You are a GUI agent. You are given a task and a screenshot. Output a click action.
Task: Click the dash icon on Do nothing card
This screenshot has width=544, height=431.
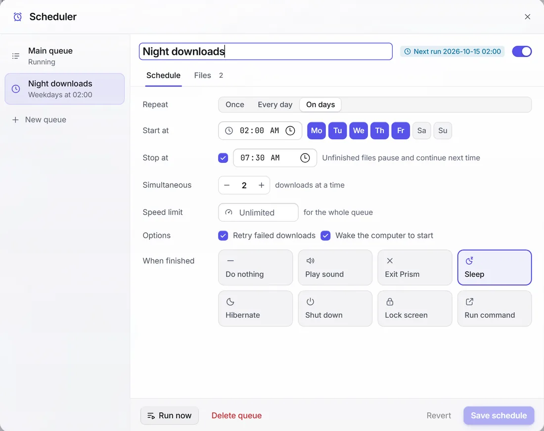point(230,261)
